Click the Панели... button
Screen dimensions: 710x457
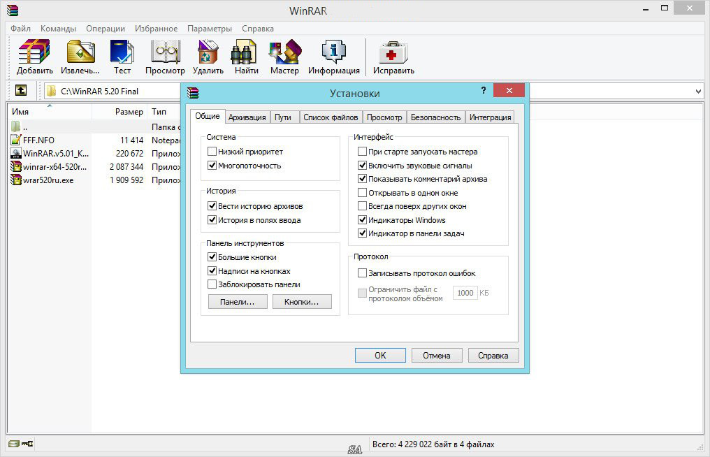point(238,302)
